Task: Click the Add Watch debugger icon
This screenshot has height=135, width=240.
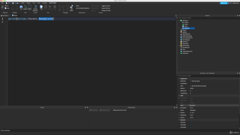Action: coord(72,7)
